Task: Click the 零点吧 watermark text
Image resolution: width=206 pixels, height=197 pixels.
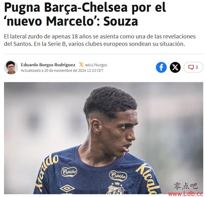Action: tap(186, 186)
